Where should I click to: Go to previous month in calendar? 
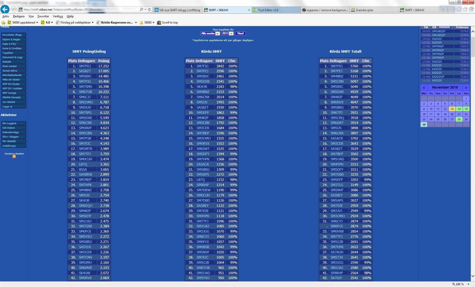coord(424,88)
